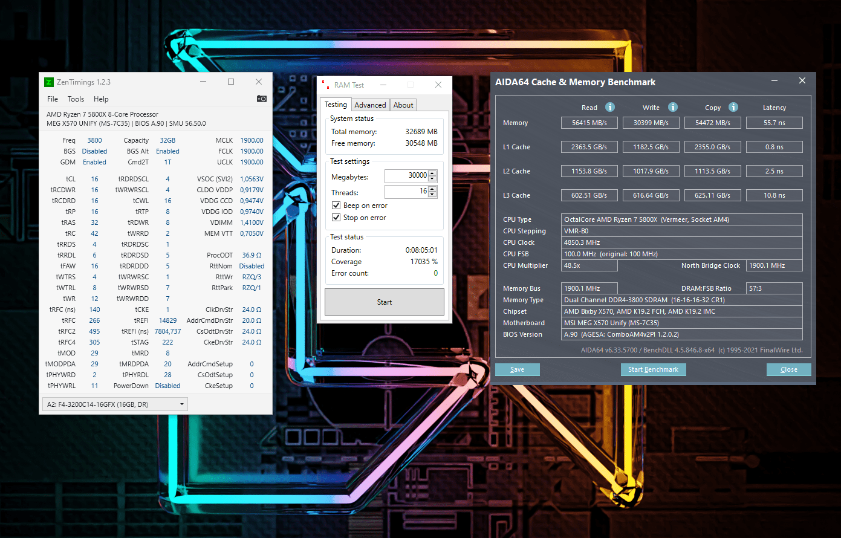Click the VSOC (SVI2) value 1,0563V
The image size is (841, 538).
click(252, 179)
